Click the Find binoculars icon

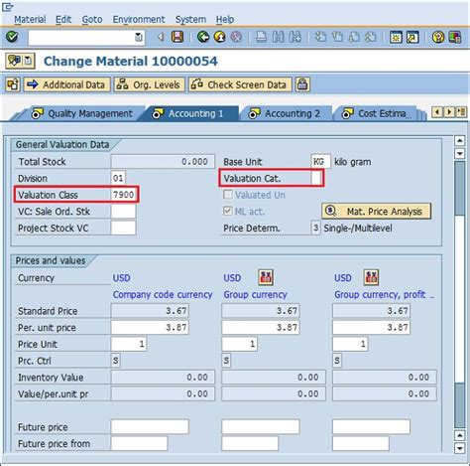click(278, 37)
